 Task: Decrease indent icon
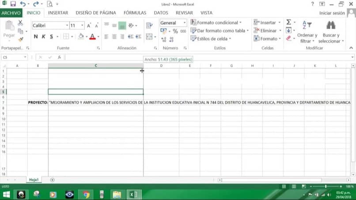click(x=131, y=37)
